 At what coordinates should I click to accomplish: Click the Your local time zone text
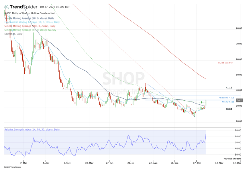point(232,159)
